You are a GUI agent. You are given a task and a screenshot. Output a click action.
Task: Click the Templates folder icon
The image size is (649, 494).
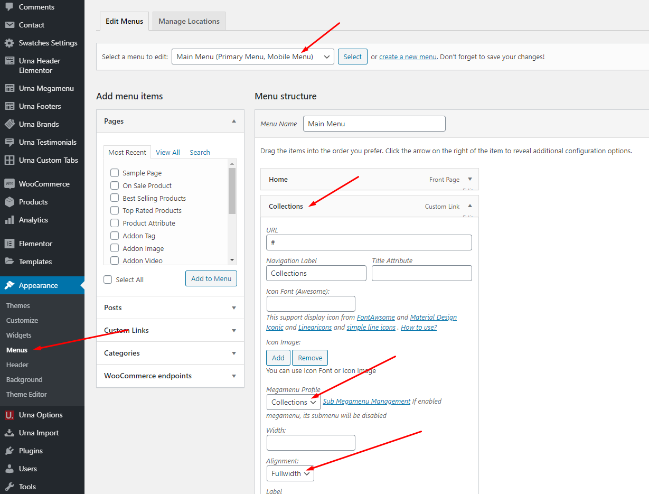point(10,262)
